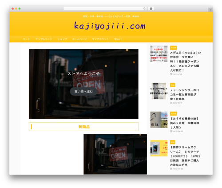The image size is (222, 188).
Task: Click the site tagline text above kajiyojiii.com
Action: pos(111,16)
